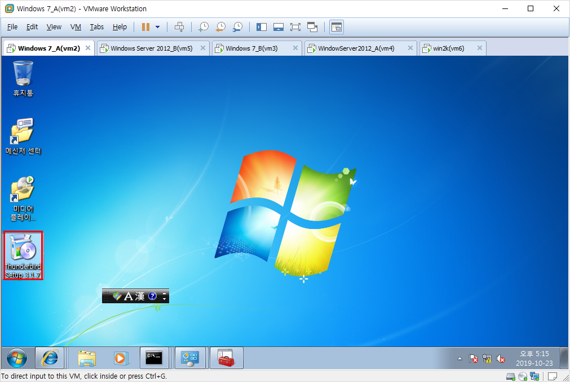Open IME language bar help button
Screen dimensions: 570x382
[152, 296]
